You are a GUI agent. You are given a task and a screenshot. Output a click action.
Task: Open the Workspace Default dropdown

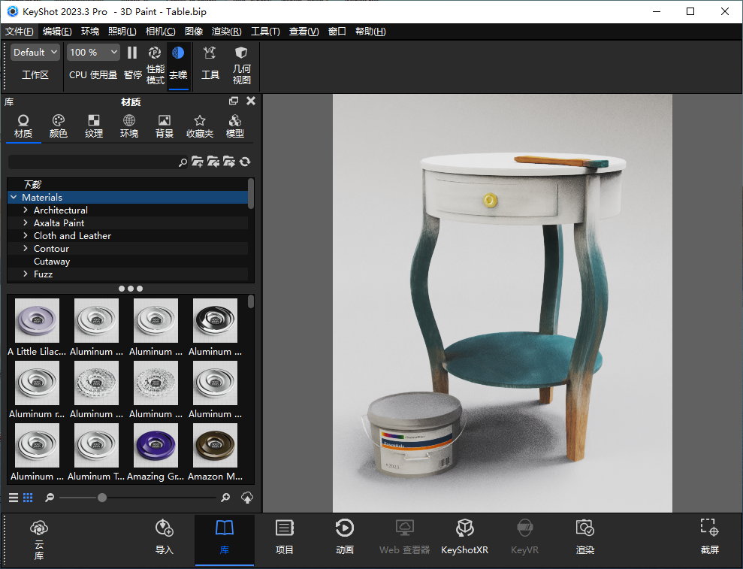[x=35, y=52]
